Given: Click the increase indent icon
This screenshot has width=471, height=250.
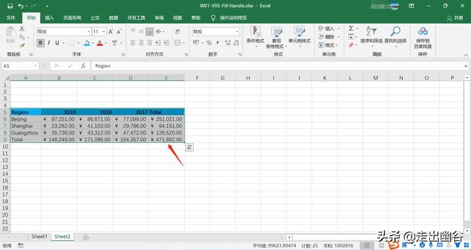Looking at the screenshot, I should pyautogui.click(x=166, y=43).
